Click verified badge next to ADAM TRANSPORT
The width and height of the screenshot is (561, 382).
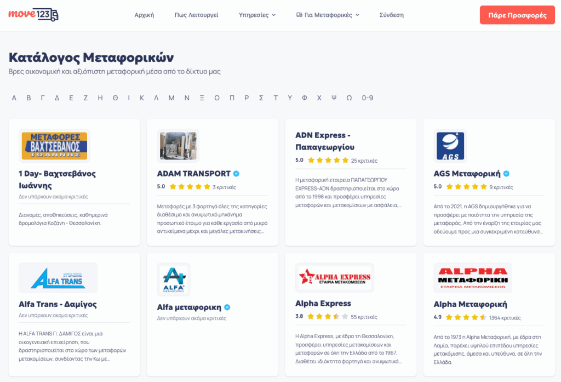[236, 174]
